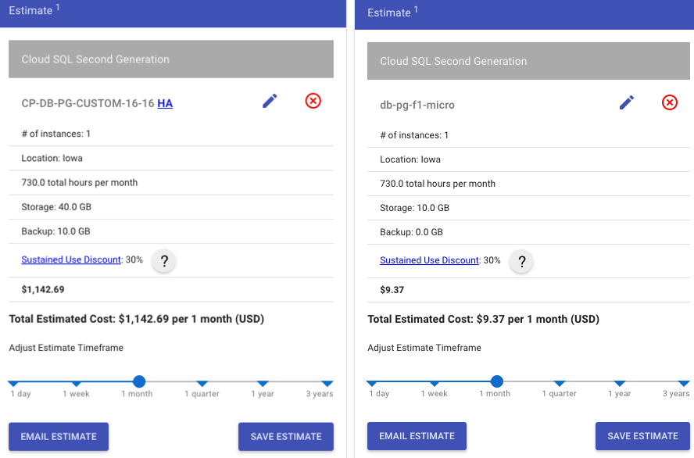
Task: Set timeframe to 1 year in $1,142.69 estimate
Action: [263, 383]
